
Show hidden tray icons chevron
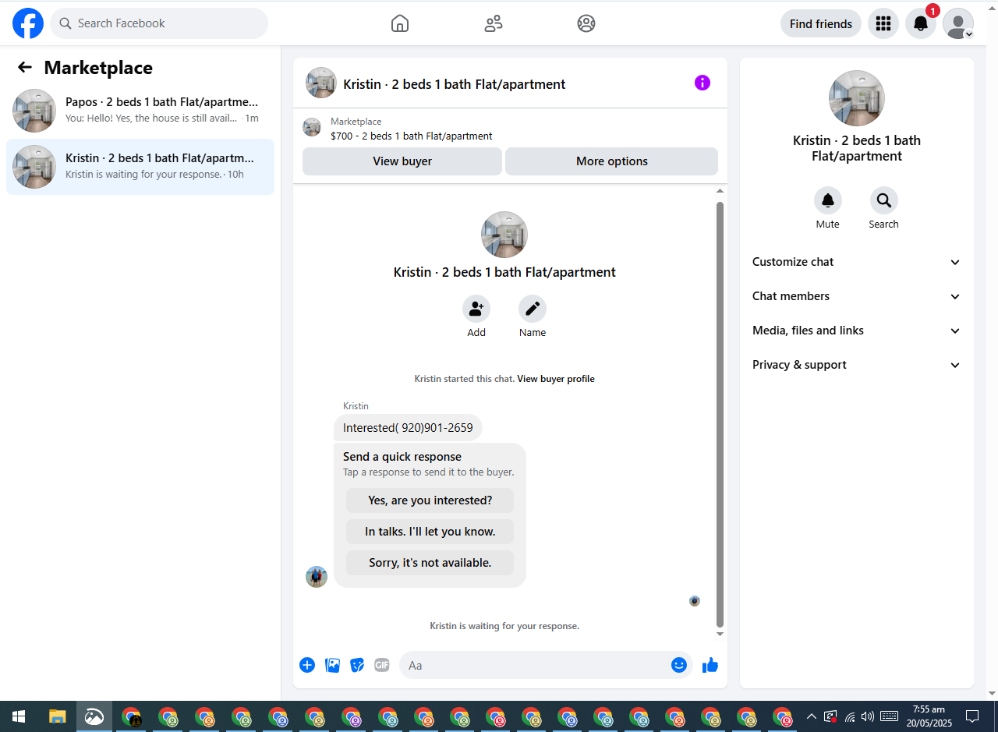[812, 716]
